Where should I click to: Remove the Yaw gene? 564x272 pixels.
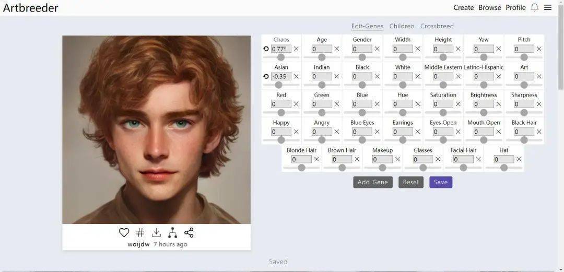click(499, 49)
